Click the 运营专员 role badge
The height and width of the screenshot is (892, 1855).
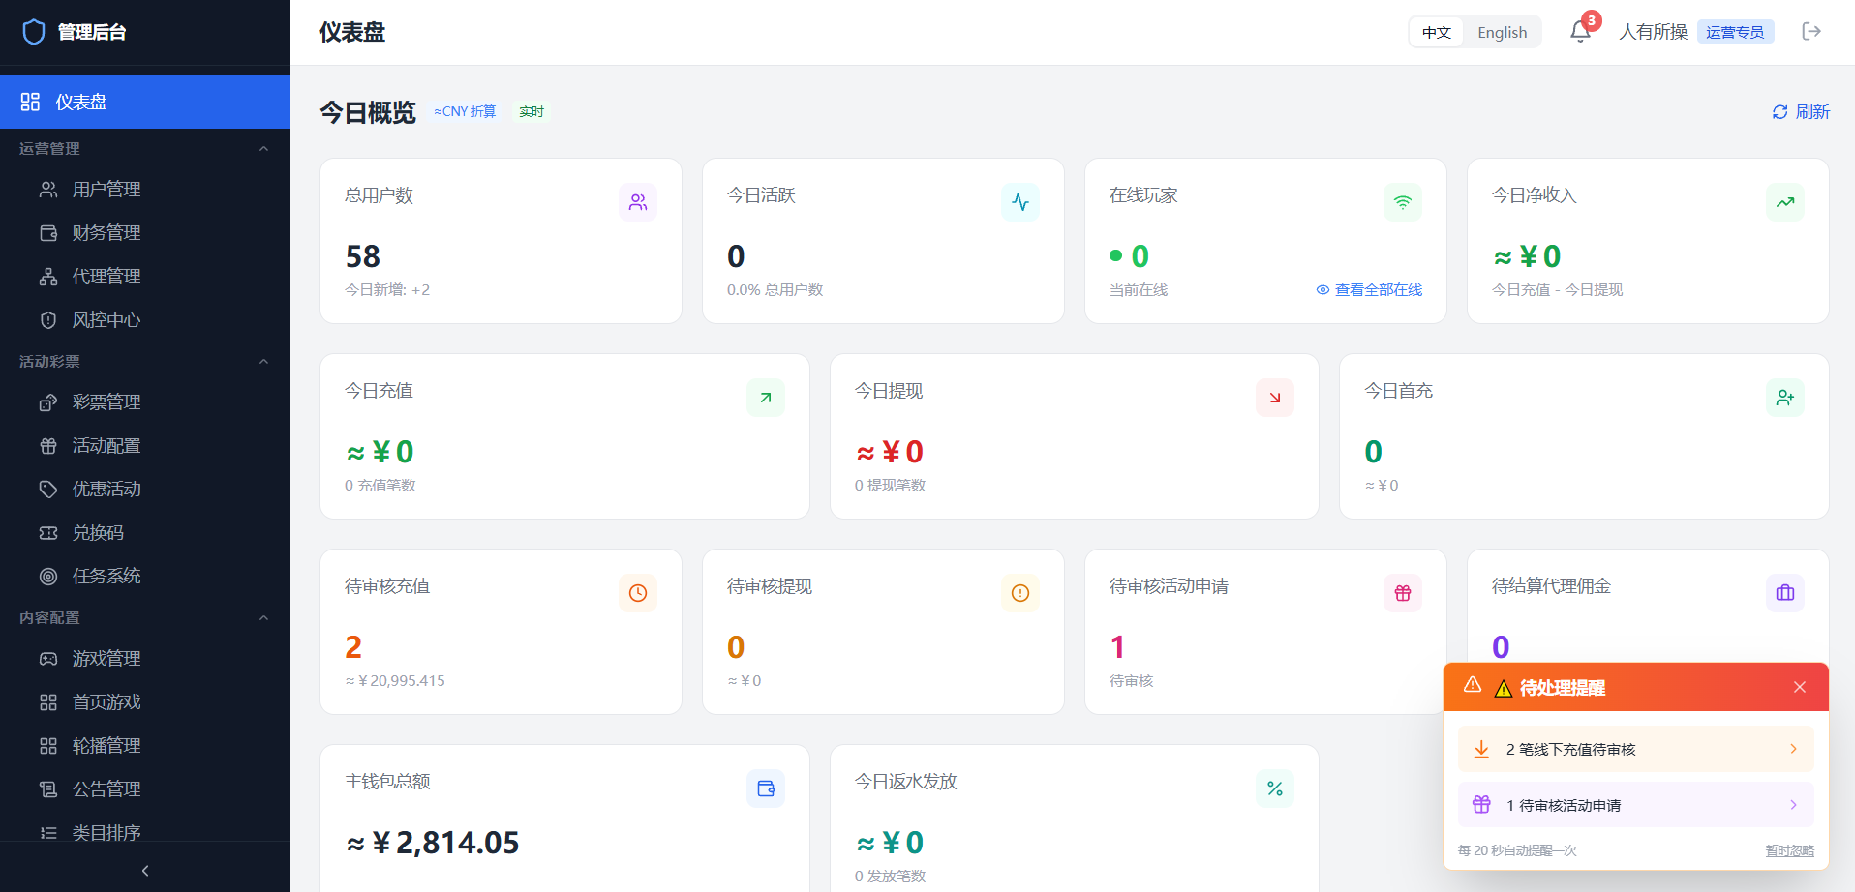[x=1735, y=32]
